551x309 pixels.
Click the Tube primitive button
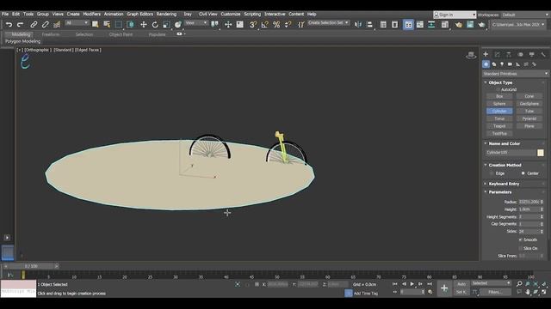pyautogui.click(x=529, y=111)
